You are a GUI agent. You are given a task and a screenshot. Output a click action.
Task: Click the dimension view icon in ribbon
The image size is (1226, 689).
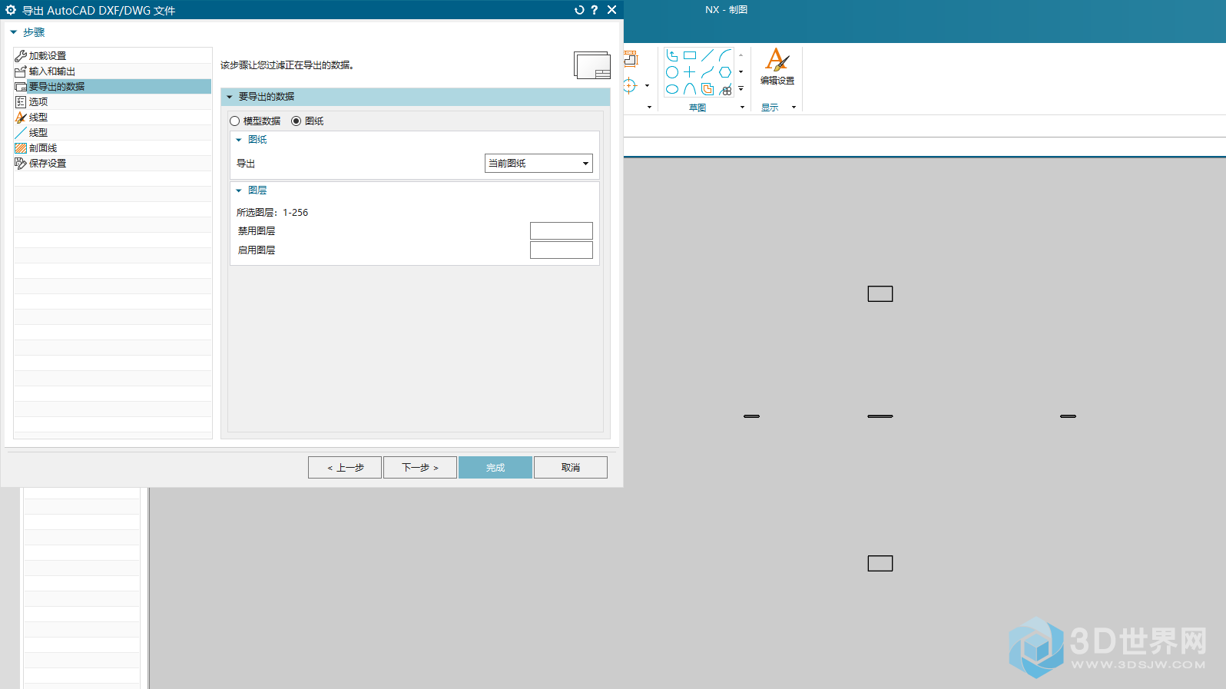click(x=631, y=58)
